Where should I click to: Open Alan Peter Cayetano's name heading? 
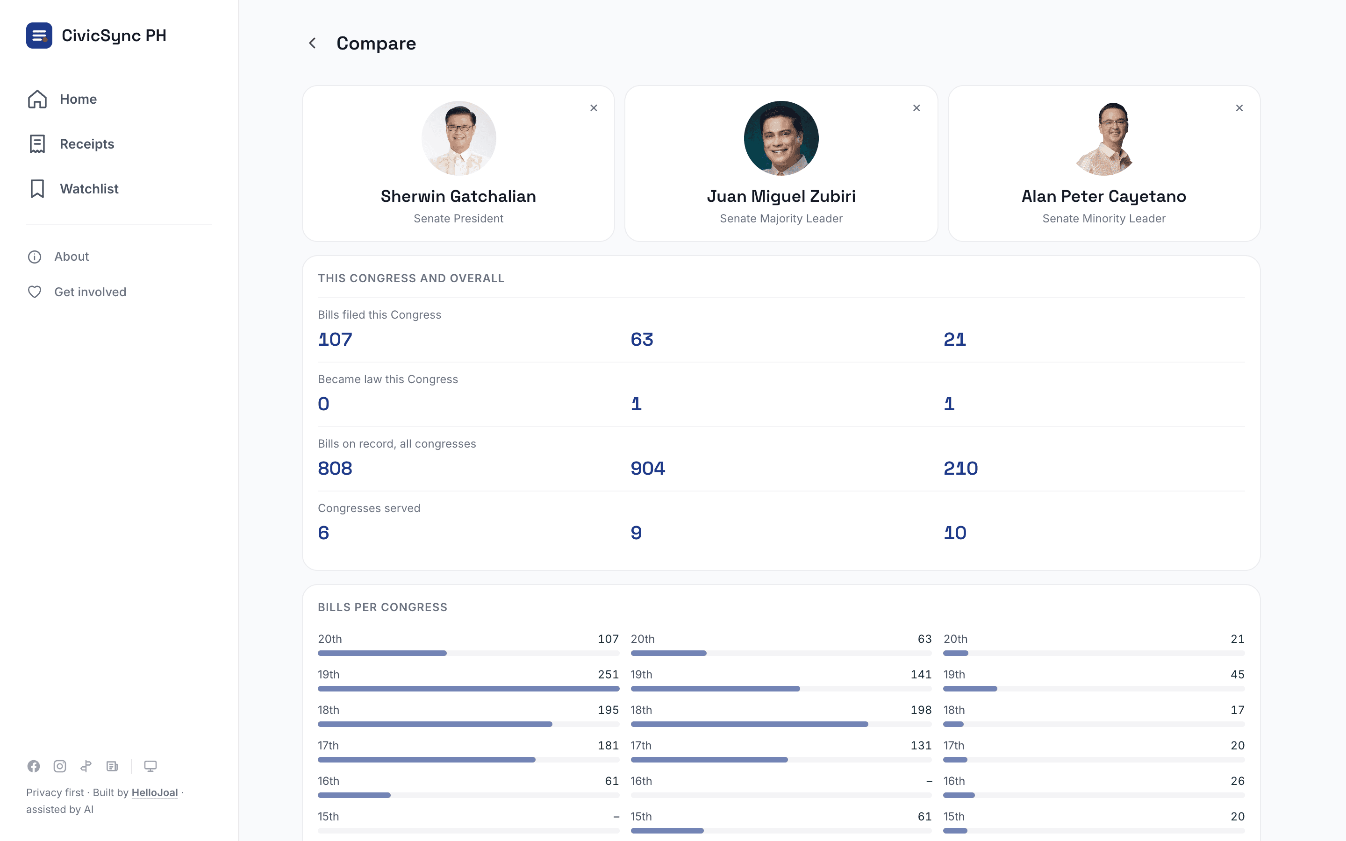(1103, 196)
